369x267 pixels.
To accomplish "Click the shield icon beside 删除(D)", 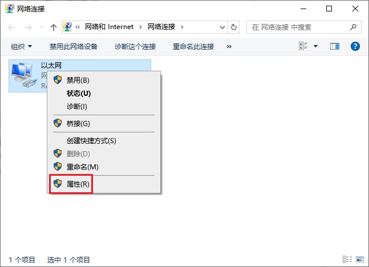I will pos(58,153).
